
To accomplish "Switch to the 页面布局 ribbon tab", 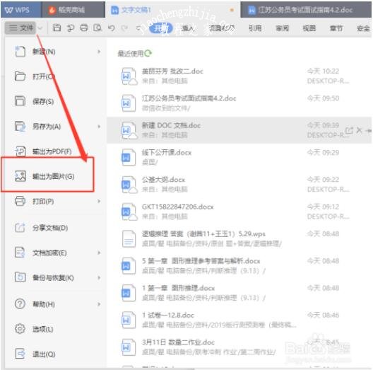I will point(222,28).
